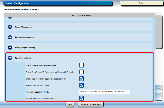Open Test Page (for developers)

point(91,104)
